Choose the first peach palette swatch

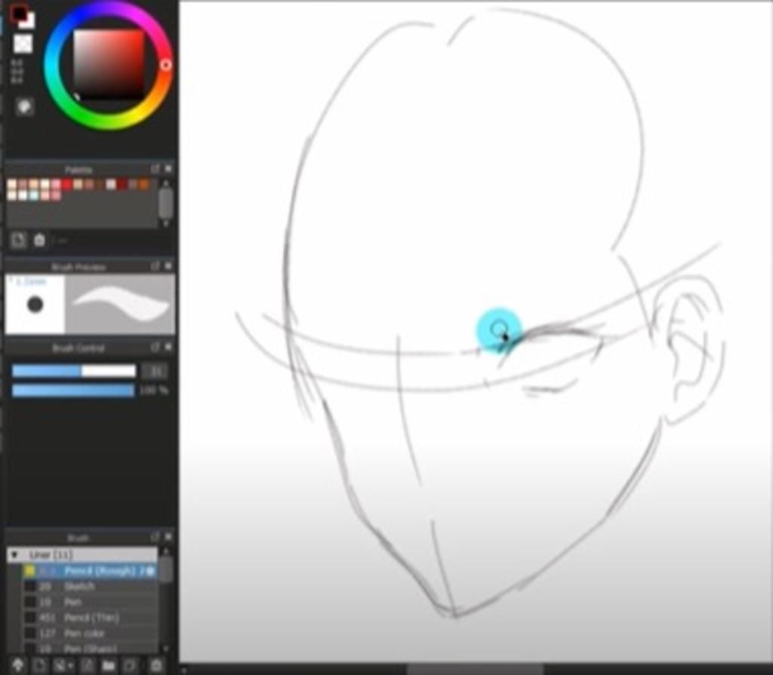12,184
